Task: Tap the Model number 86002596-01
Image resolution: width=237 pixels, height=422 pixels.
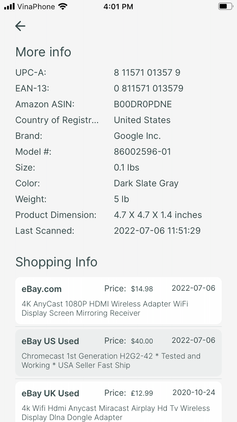Action: [143, 152]
